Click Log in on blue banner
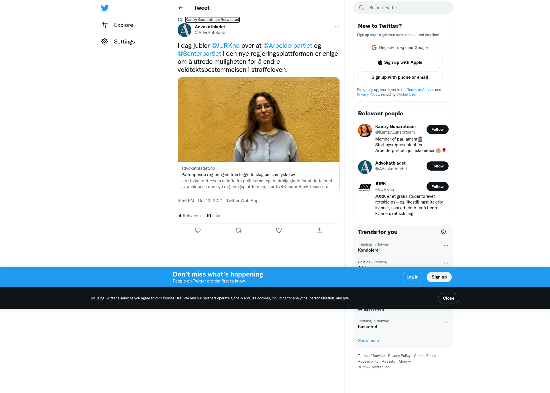The height and width of the screenshot is (393, 550). (x=412, y=277)
